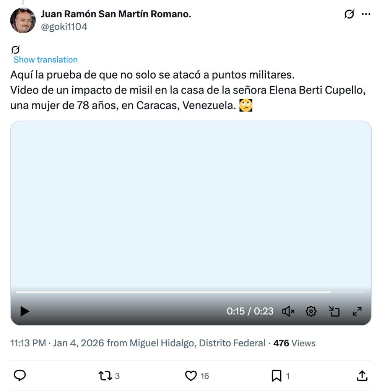The width and height of the screenshot is (382, 391).
Task: Reply to this post
Action: (20, 376)
